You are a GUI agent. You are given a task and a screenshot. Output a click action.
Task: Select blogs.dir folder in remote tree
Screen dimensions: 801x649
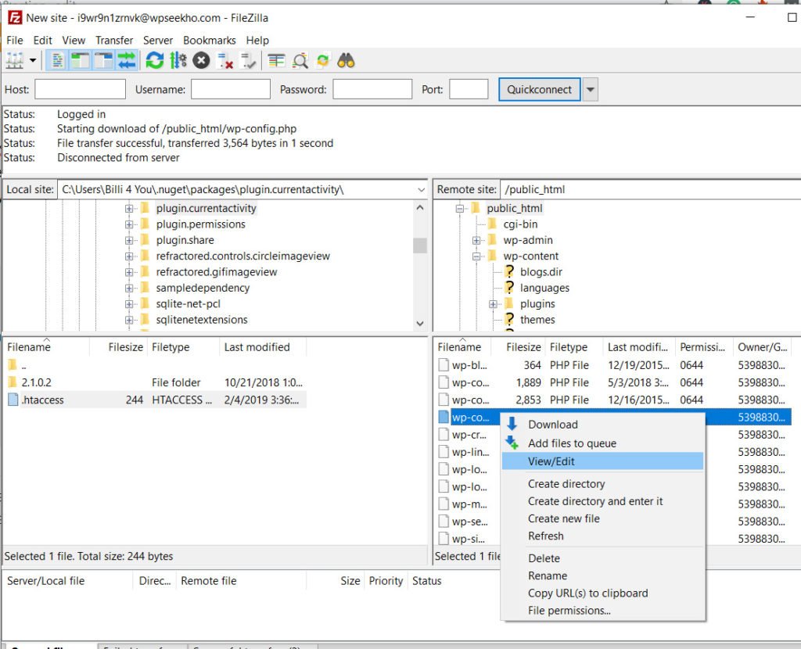click(x=541, y=272)
